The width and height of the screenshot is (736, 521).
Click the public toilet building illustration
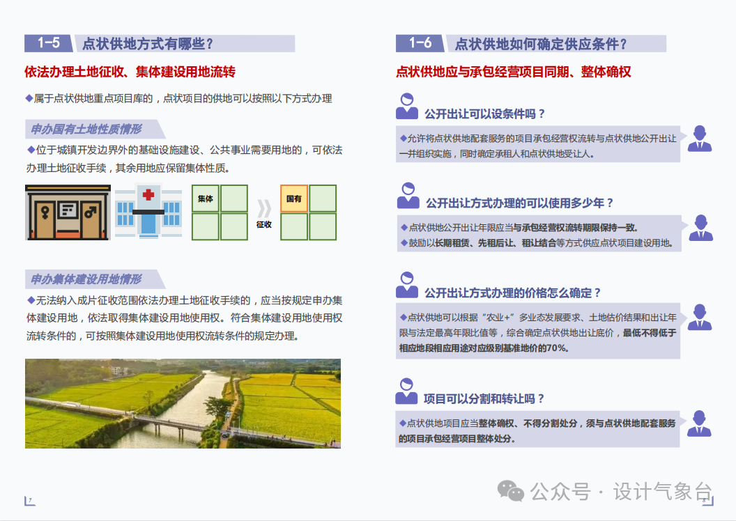[68, 212]
